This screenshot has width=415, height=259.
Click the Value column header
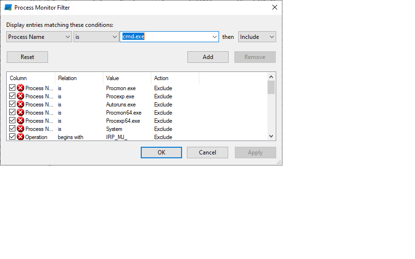click(127, 78)
